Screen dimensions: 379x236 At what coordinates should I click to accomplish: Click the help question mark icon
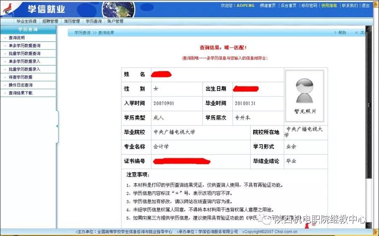coord(335,33)
